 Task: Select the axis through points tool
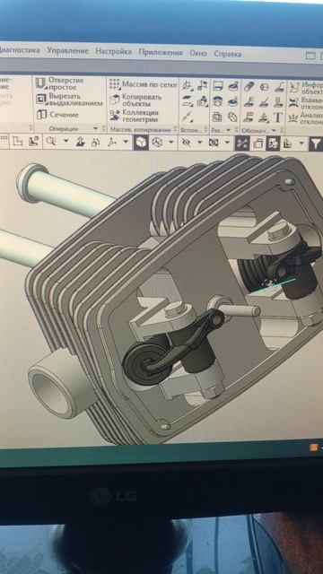(x=188, y=117)
